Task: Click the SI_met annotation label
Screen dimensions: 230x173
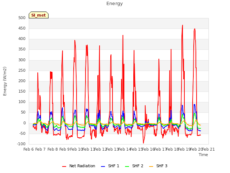Action: click(38, 15)
